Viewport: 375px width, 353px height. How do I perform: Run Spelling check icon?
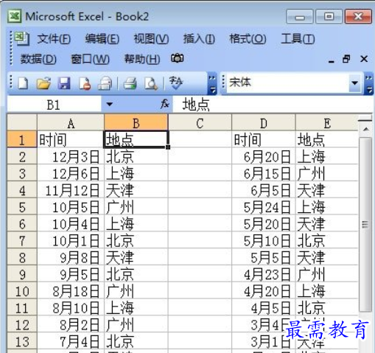pos(176,83)
